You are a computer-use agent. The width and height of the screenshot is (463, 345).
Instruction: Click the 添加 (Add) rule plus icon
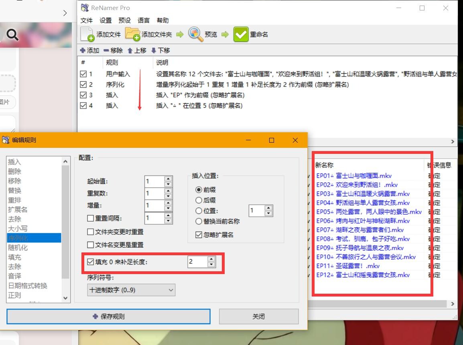(x=83, y=50)
